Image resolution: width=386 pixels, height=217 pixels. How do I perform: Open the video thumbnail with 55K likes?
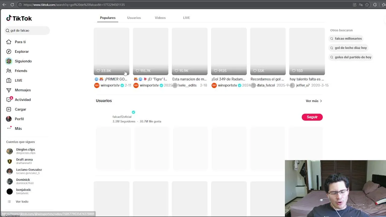(268, 51)
